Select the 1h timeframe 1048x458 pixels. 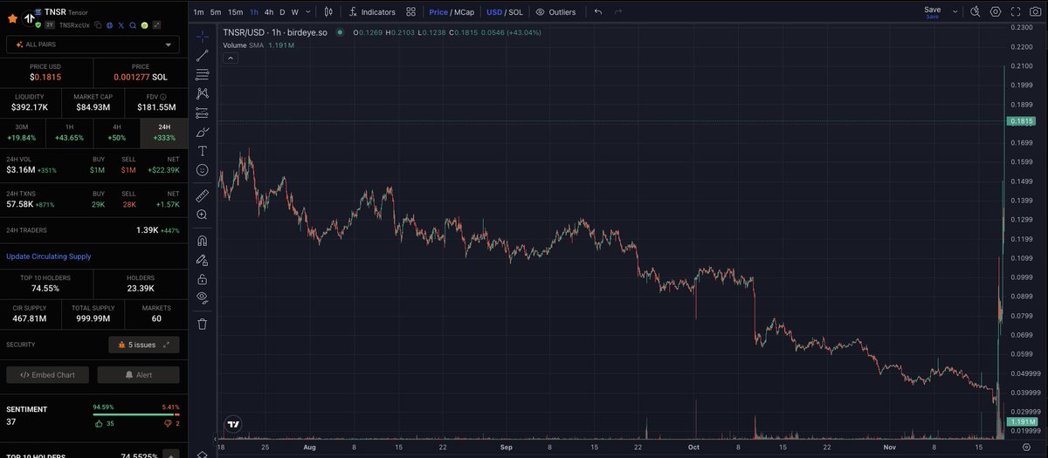[254, 12]
